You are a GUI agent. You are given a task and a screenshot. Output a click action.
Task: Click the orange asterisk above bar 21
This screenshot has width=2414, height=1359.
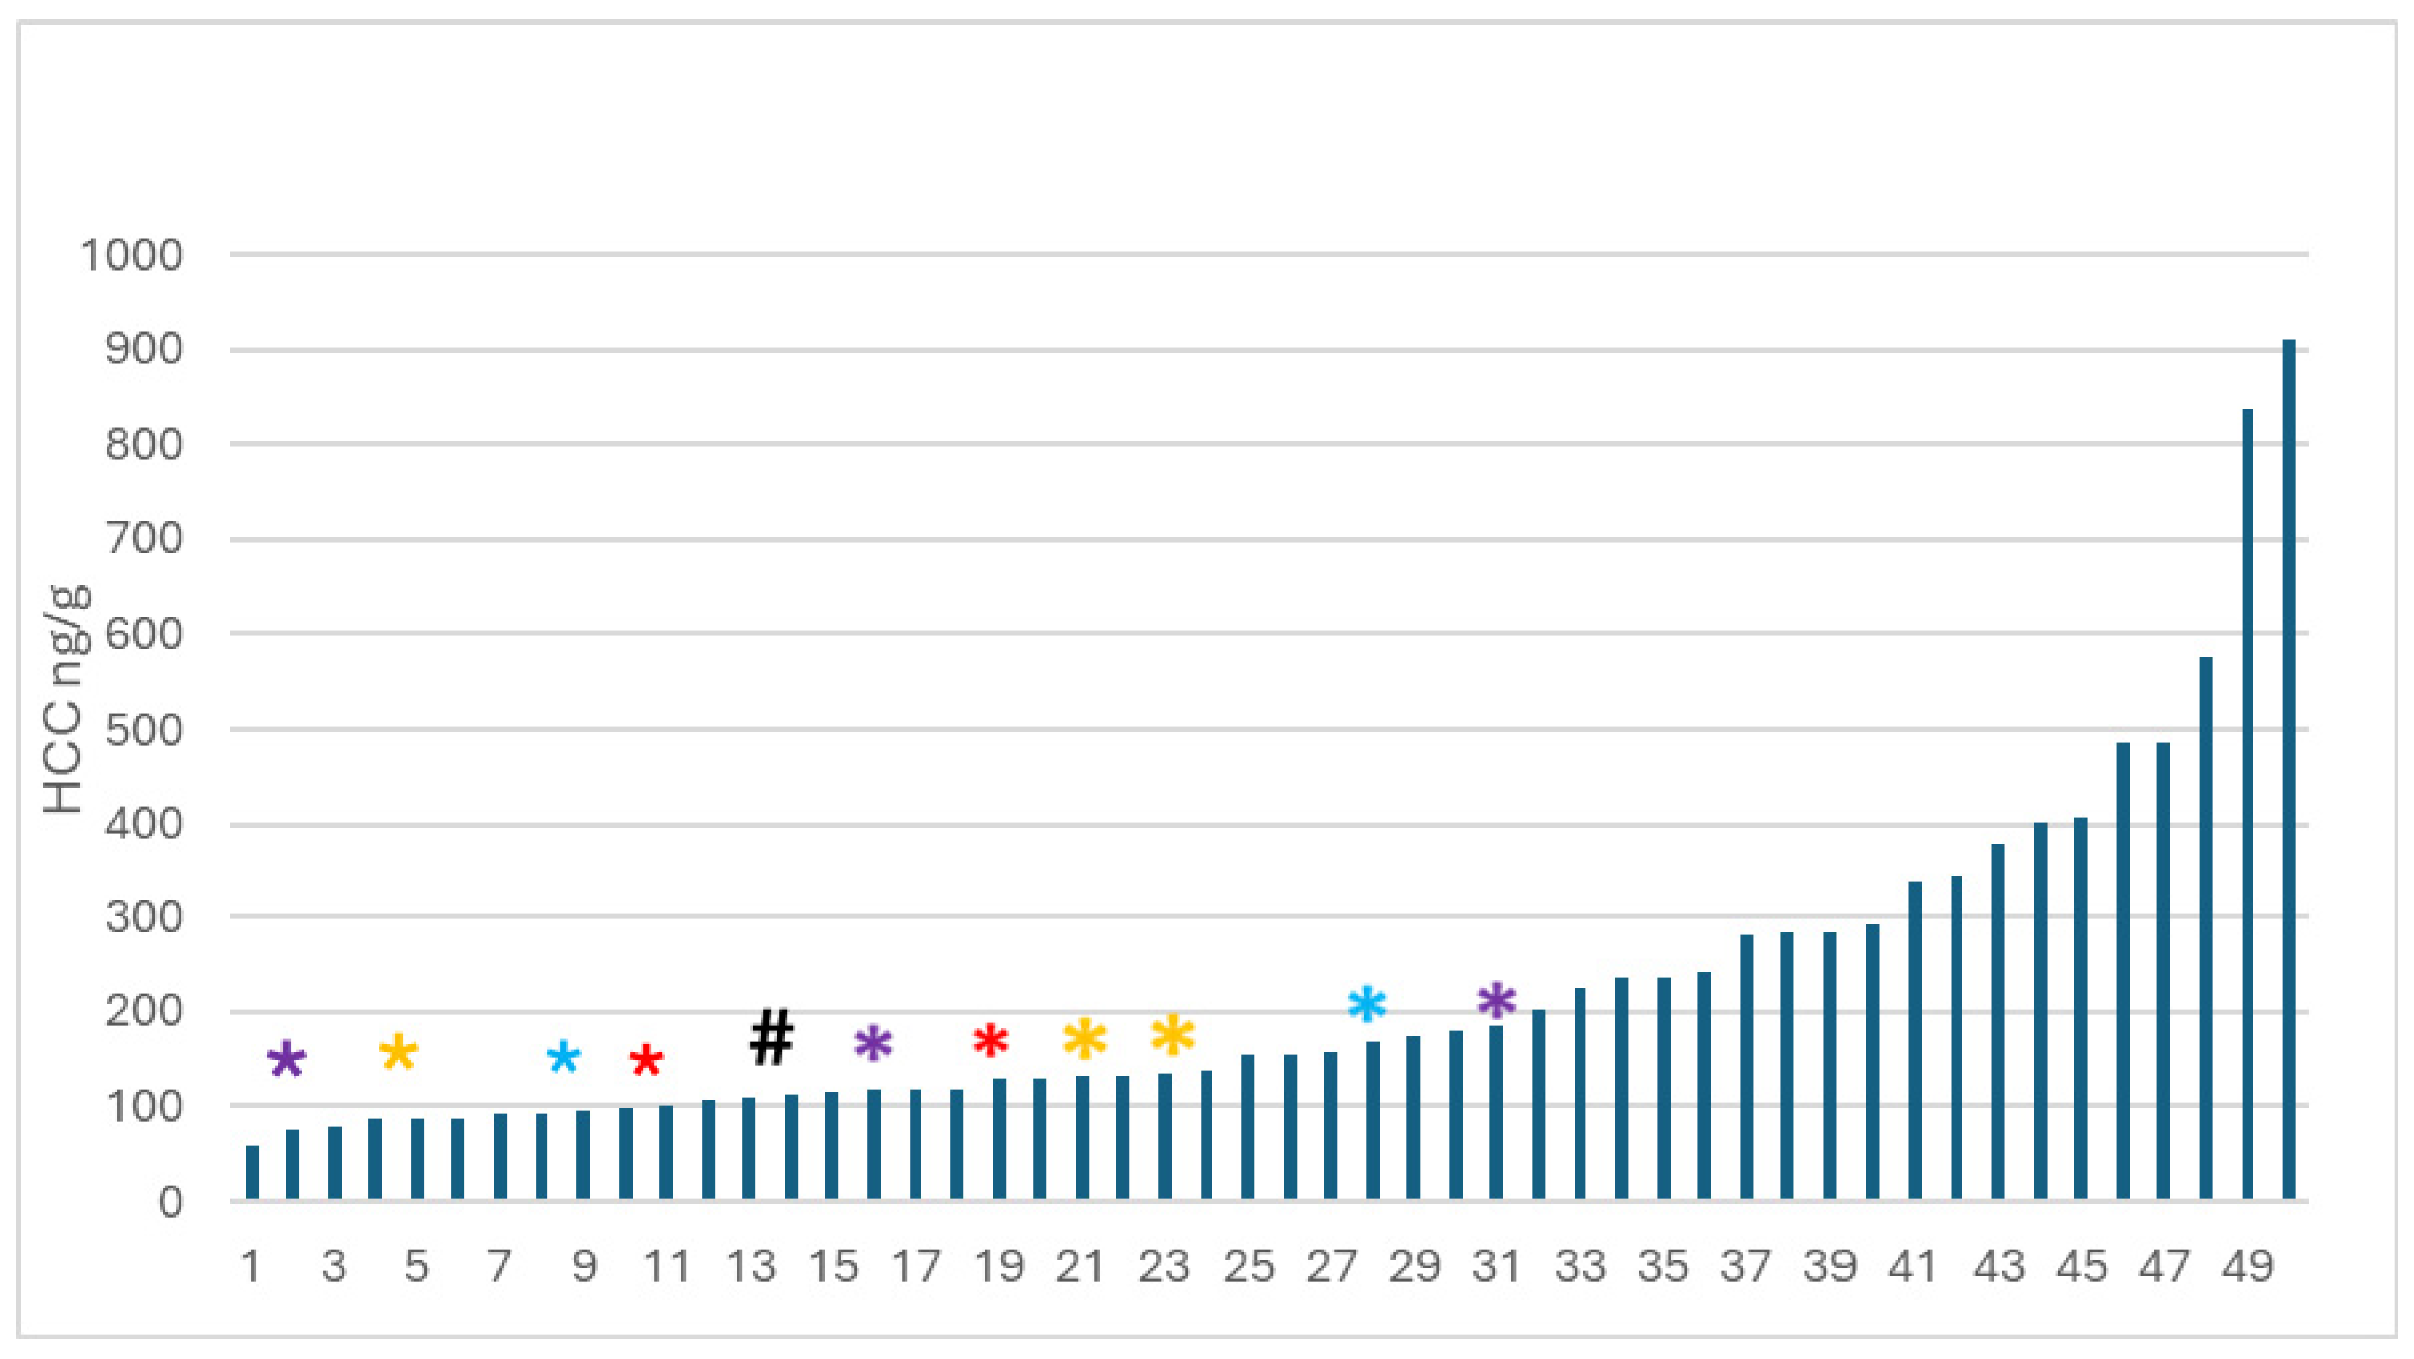pos(1085,1039)
